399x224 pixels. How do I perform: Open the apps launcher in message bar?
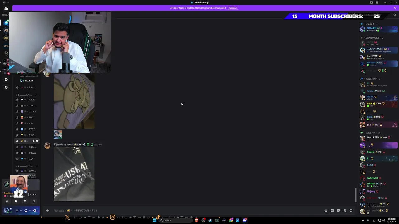pos(351,211)
